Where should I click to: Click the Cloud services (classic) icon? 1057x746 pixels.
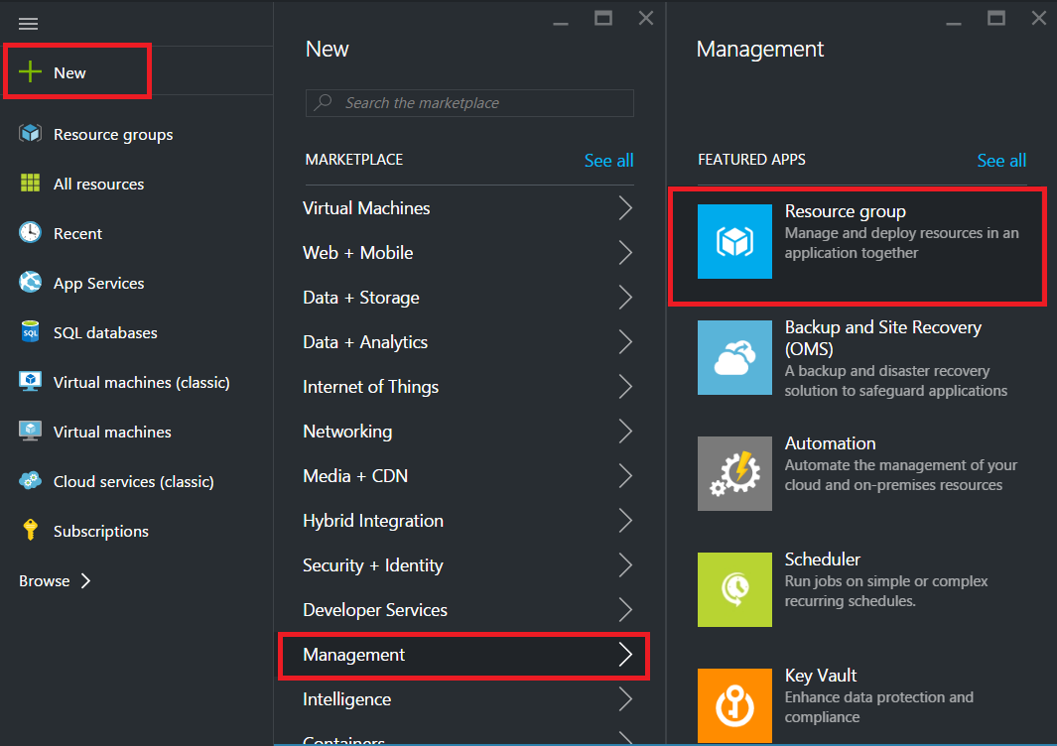[30, 480]
